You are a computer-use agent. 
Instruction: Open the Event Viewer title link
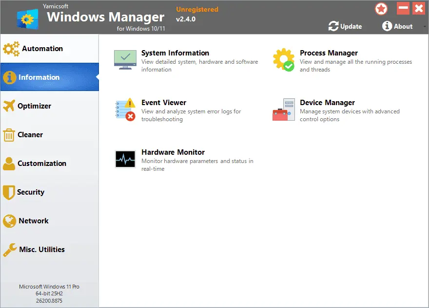coord(164,103)
